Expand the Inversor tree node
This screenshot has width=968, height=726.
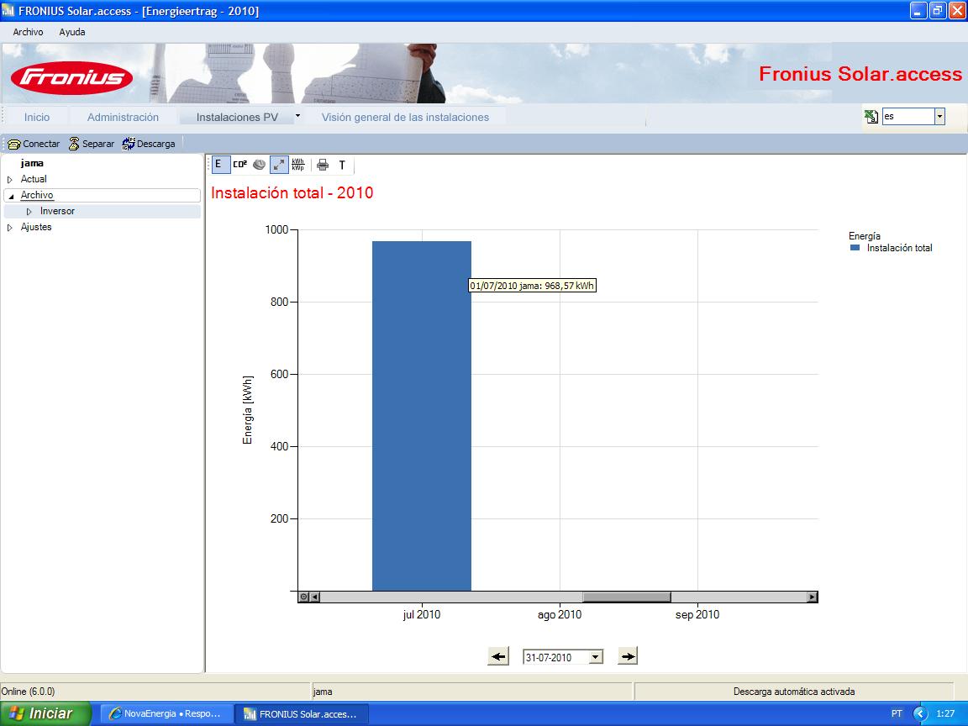pos(29,212)
